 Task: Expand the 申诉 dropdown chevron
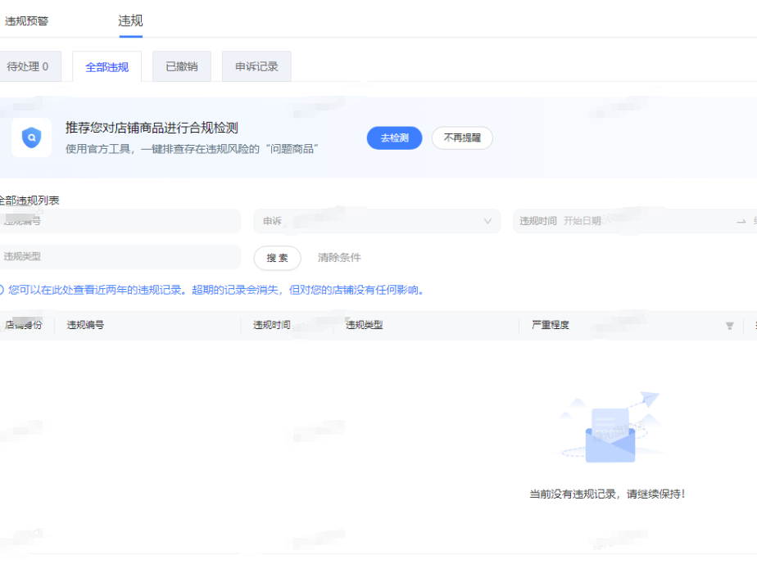[487, 221]
